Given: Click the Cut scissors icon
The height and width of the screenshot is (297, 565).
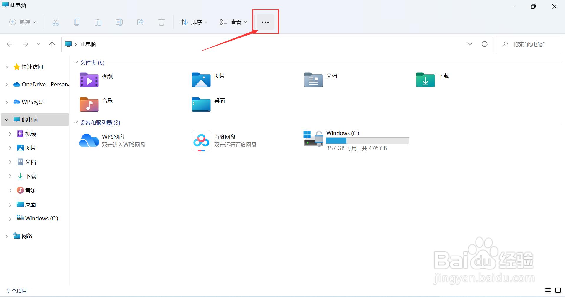Looking at the screenshot, I should 56,22.
